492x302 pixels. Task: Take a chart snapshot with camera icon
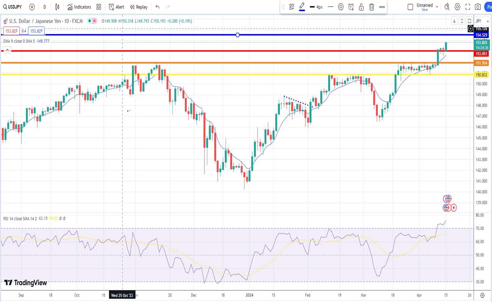coord(478,7)
